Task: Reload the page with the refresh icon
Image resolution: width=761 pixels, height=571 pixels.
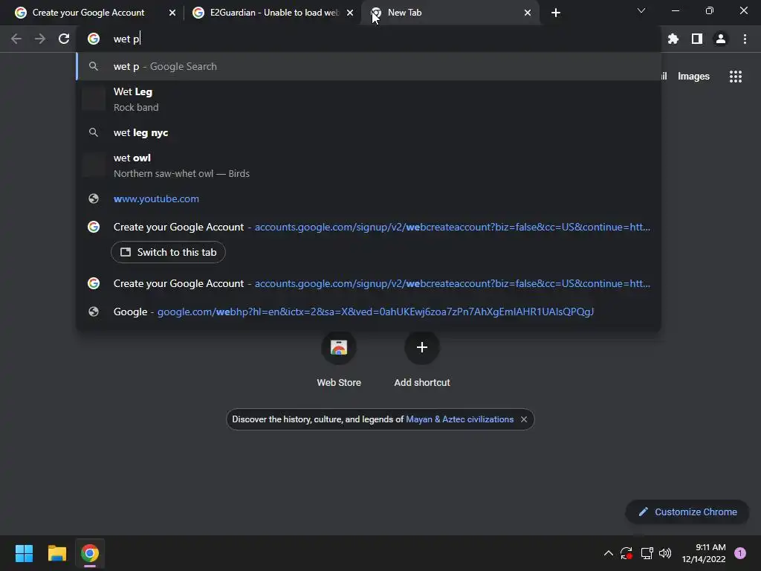Action: click(64, 39)
